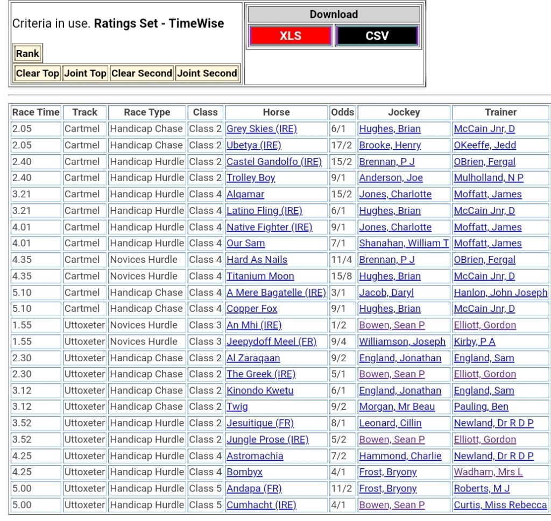Download ratings as XLS file
The image size is (551, 521).
click(x=290, y=36)
